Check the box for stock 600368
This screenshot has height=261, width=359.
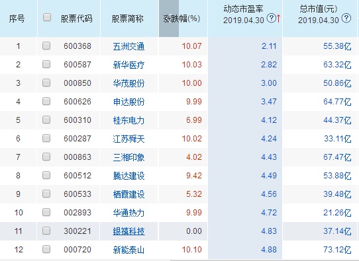tap(46, 46)
